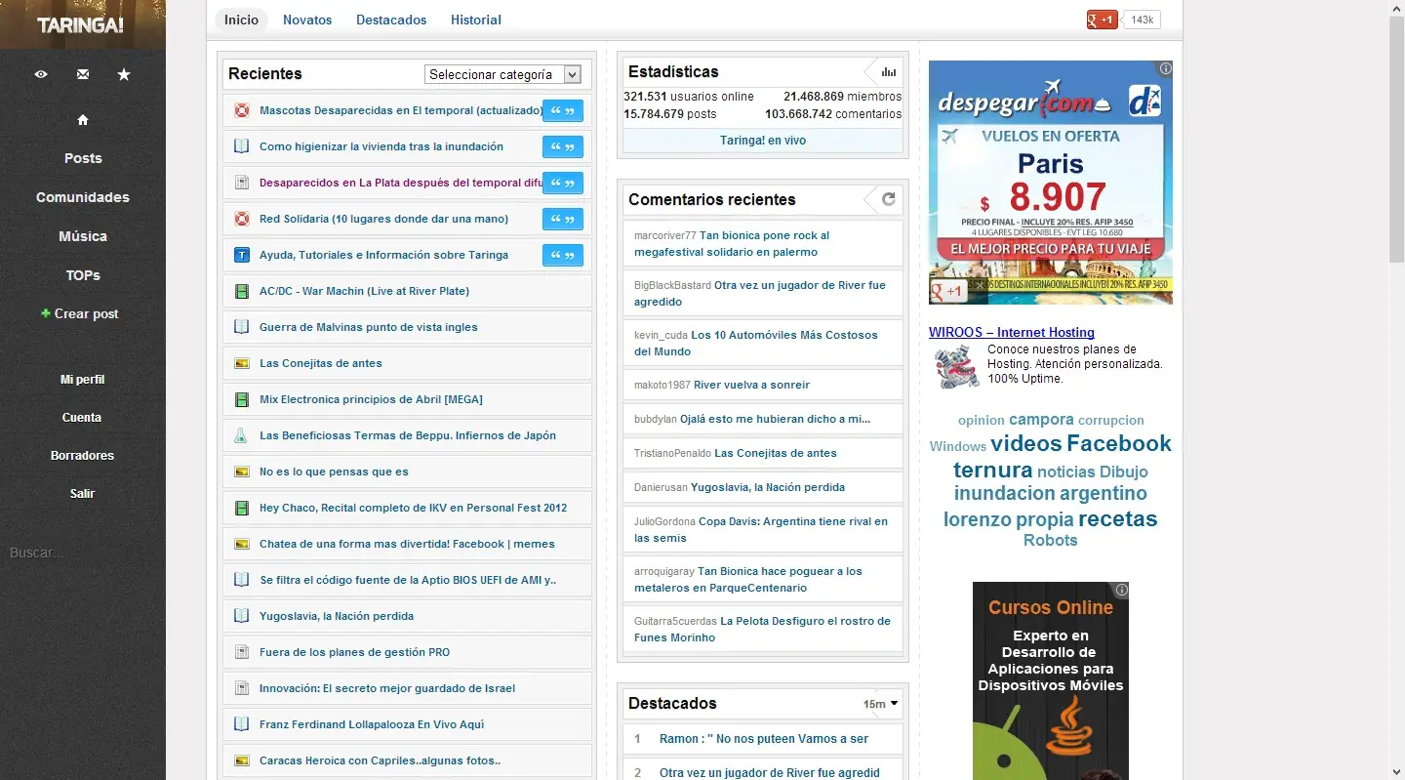Click the page's vertical scrollbar thumb

point(1396,139)
